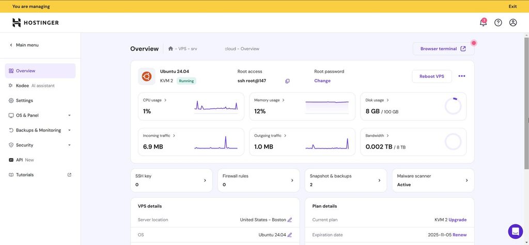Select Overview in the sidebar
The width and height of the screenshot is (529, 245).
[40, 71]
